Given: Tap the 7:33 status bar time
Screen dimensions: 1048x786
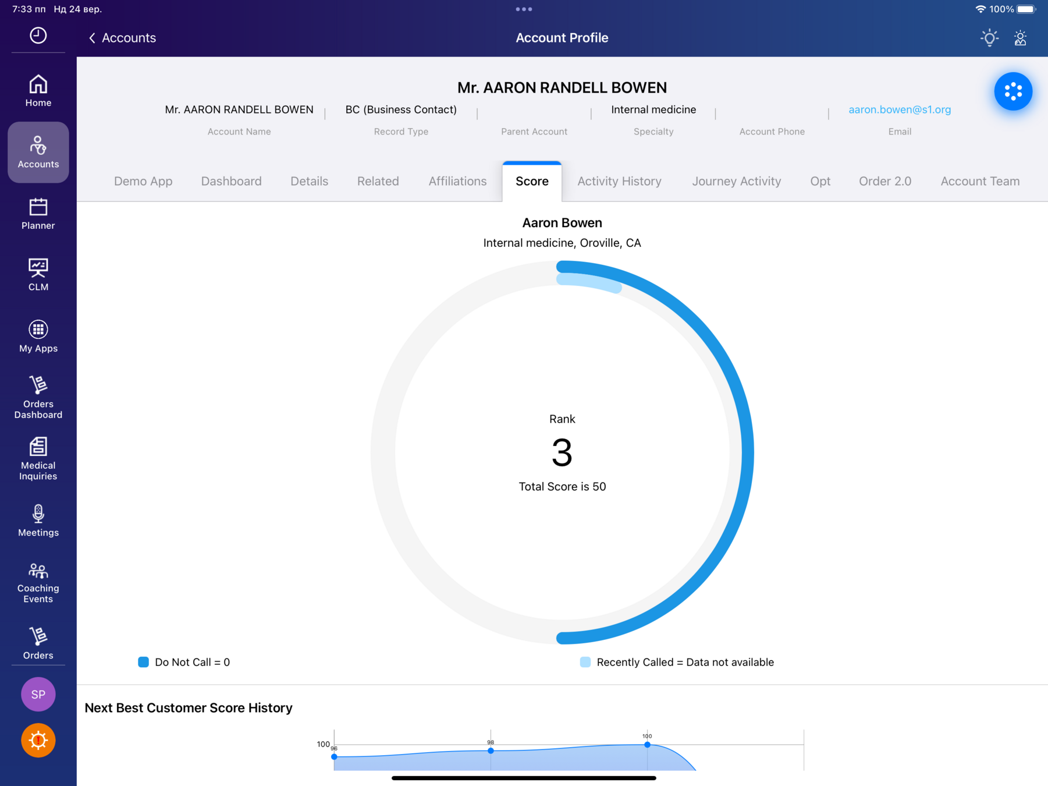Looking at the screenshot, I should 29,9.
